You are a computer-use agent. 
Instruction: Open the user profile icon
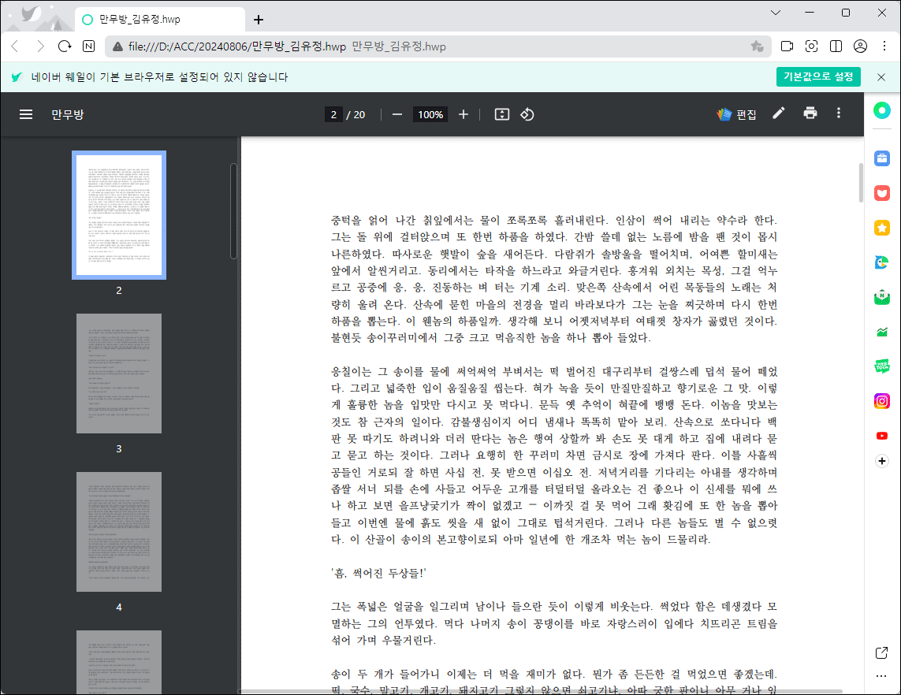(860, 46)
